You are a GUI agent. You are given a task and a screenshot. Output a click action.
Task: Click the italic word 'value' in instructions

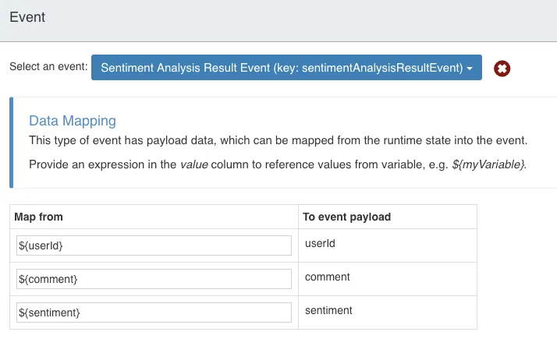(194, 164)
